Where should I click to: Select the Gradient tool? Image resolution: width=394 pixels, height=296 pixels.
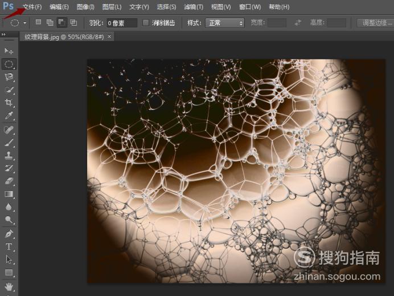9,194
